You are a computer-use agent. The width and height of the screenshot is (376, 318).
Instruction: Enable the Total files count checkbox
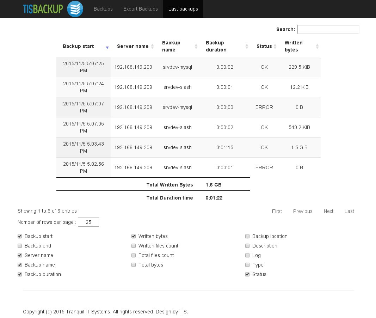coord(134,255)
